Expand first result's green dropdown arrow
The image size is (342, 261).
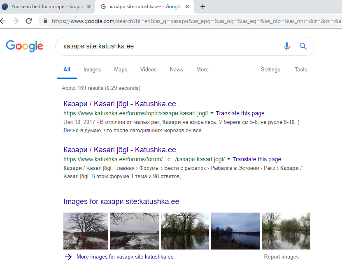212,113
